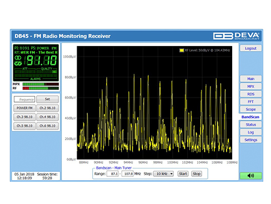This screenshot has width=271, height=204.
Task: Open the MPX tab
Action: point(251,86)
